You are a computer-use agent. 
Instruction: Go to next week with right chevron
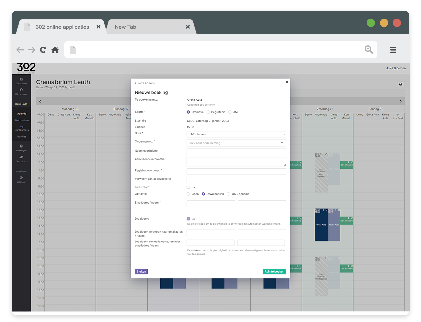pyautogui.click(x=400, y=101)
